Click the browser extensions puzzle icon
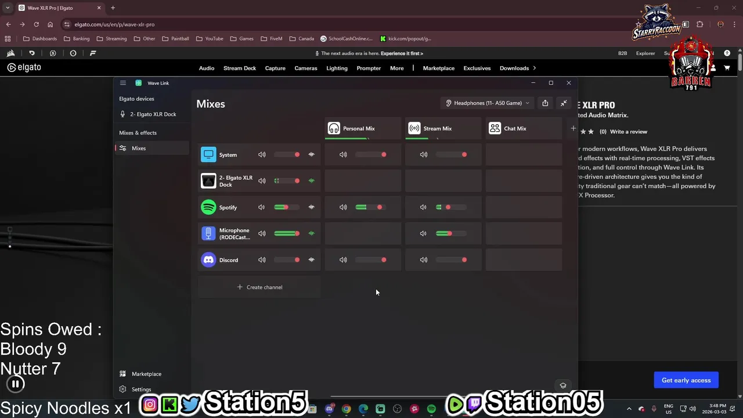 pos(699,24)
